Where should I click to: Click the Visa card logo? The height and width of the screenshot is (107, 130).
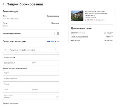click(49, 42)
